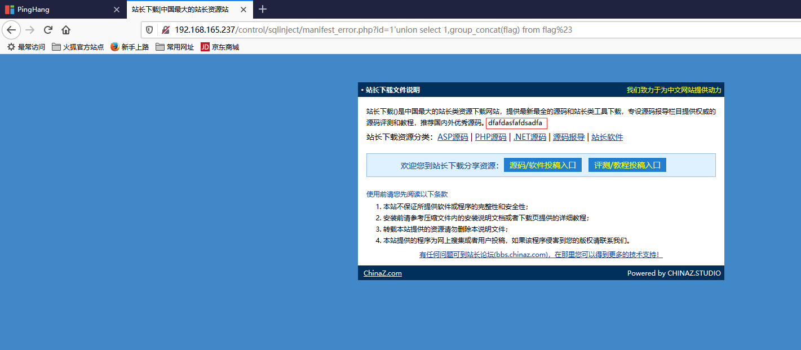Image resolution: width=801 pixels, height=350 pixels.
Task: Click the 源码/软件投稿入口 button
Action: [x=543, y=165]
